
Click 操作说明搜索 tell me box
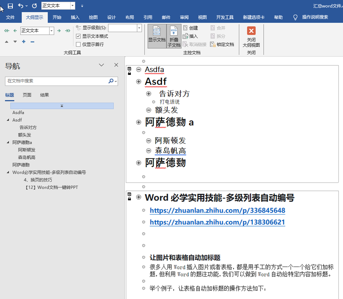[x=315, y=17]
